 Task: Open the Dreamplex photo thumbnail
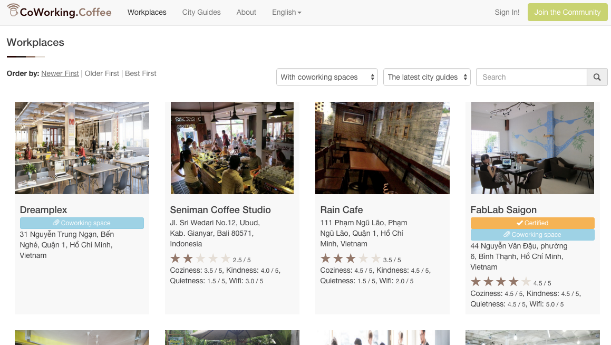pyautogui.click(x=82, y=148)
